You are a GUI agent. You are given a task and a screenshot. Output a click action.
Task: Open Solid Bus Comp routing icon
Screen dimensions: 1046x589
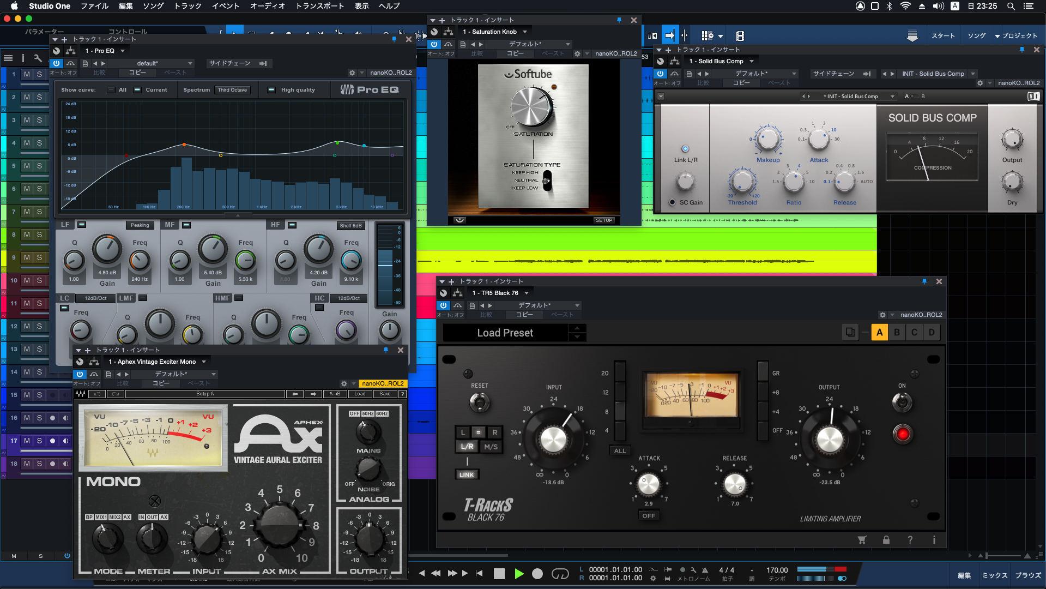pyautogui.click(x=674, y=61)
